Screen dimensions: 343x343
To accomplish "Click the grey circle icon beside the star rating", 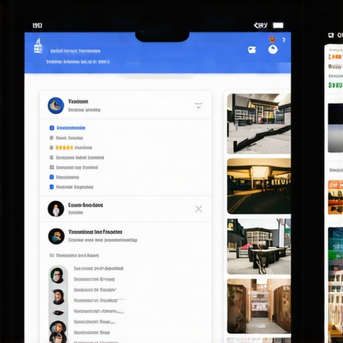I will point(52,147).
